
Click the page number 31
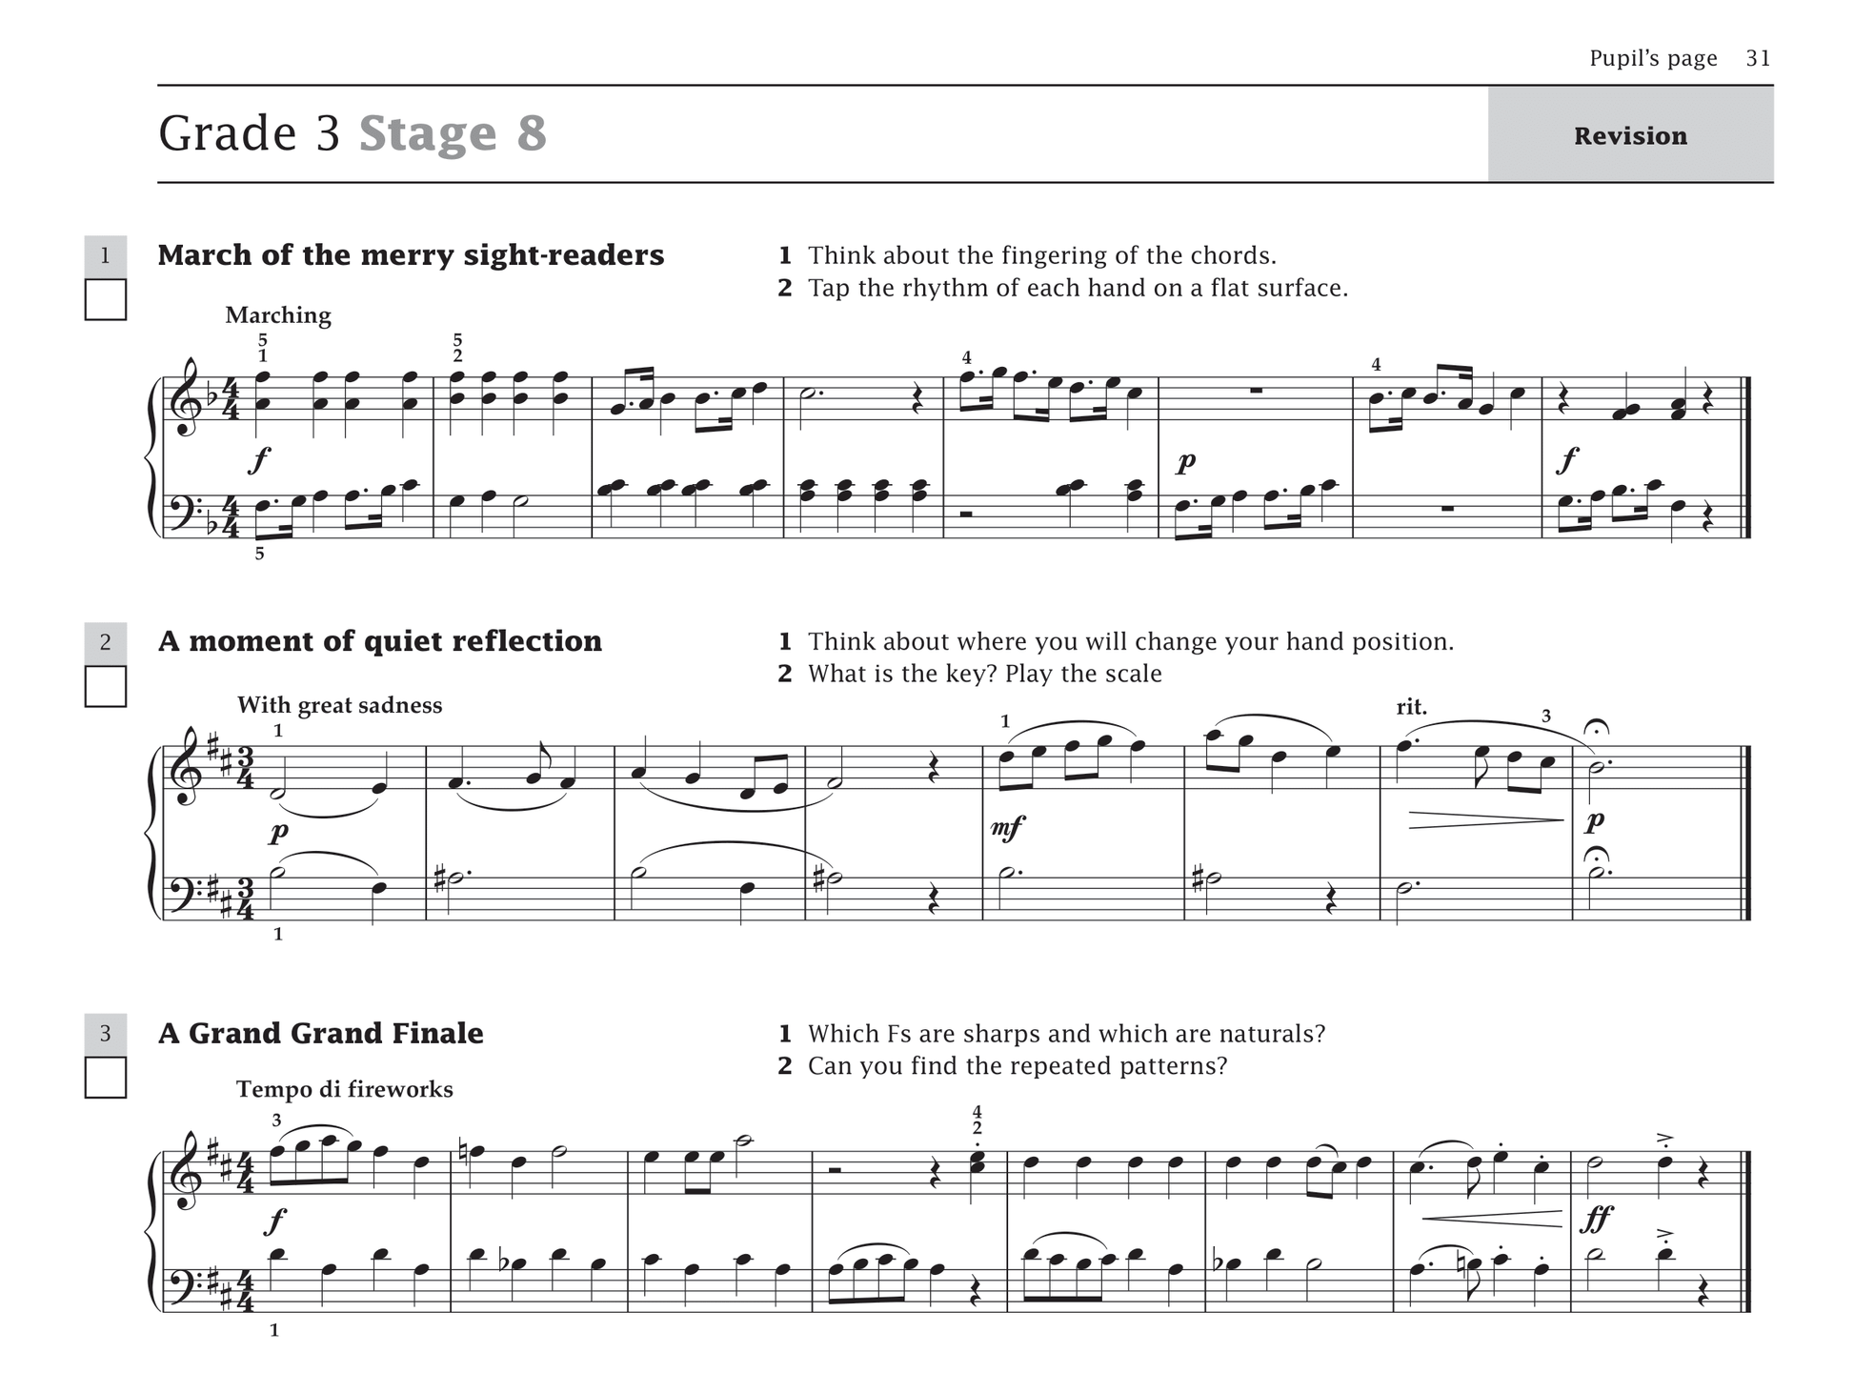pos(1758,58)
